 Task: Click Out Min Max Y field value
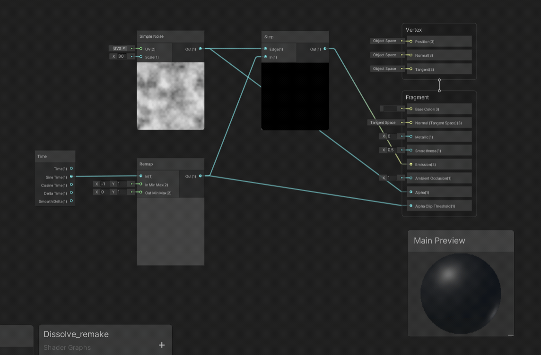(121, 192)
